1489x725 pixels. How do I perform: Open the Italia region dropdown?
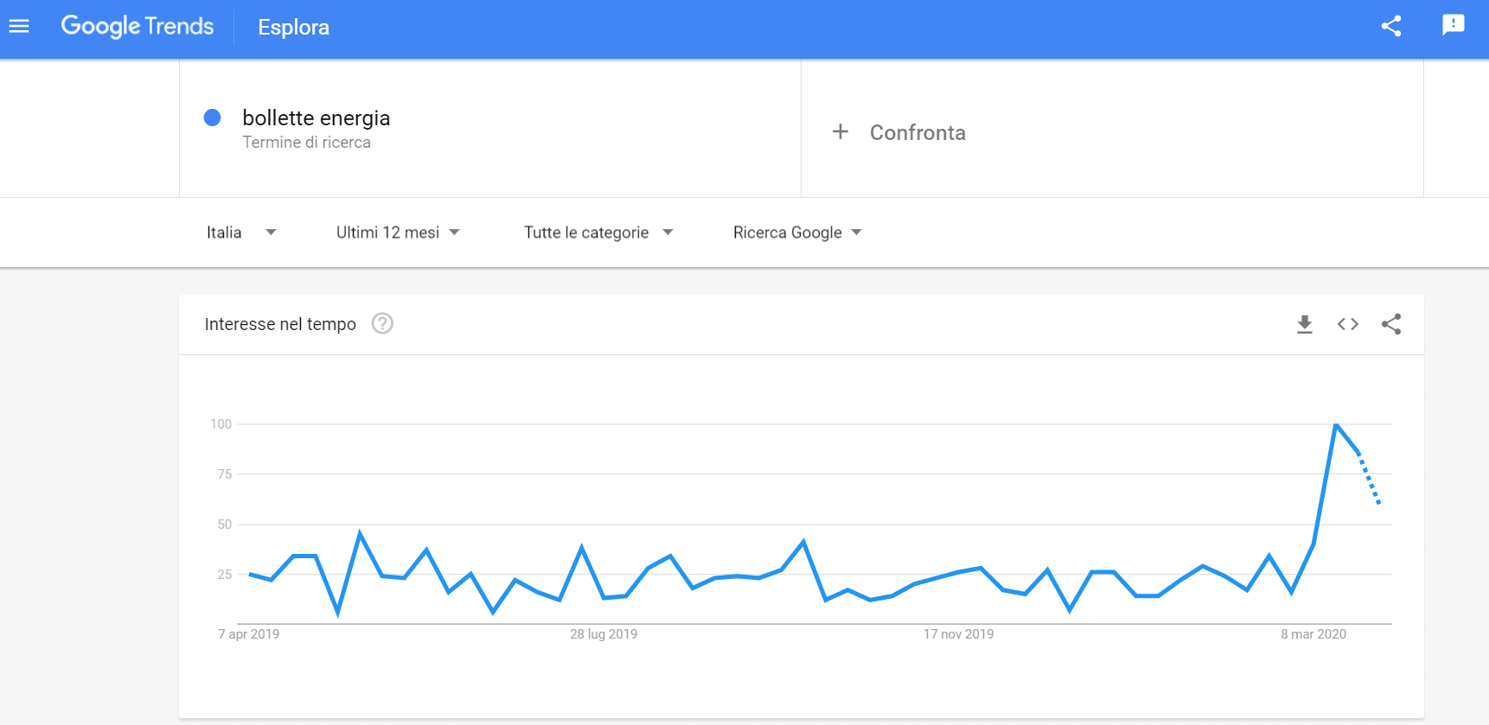click(241, 232)
